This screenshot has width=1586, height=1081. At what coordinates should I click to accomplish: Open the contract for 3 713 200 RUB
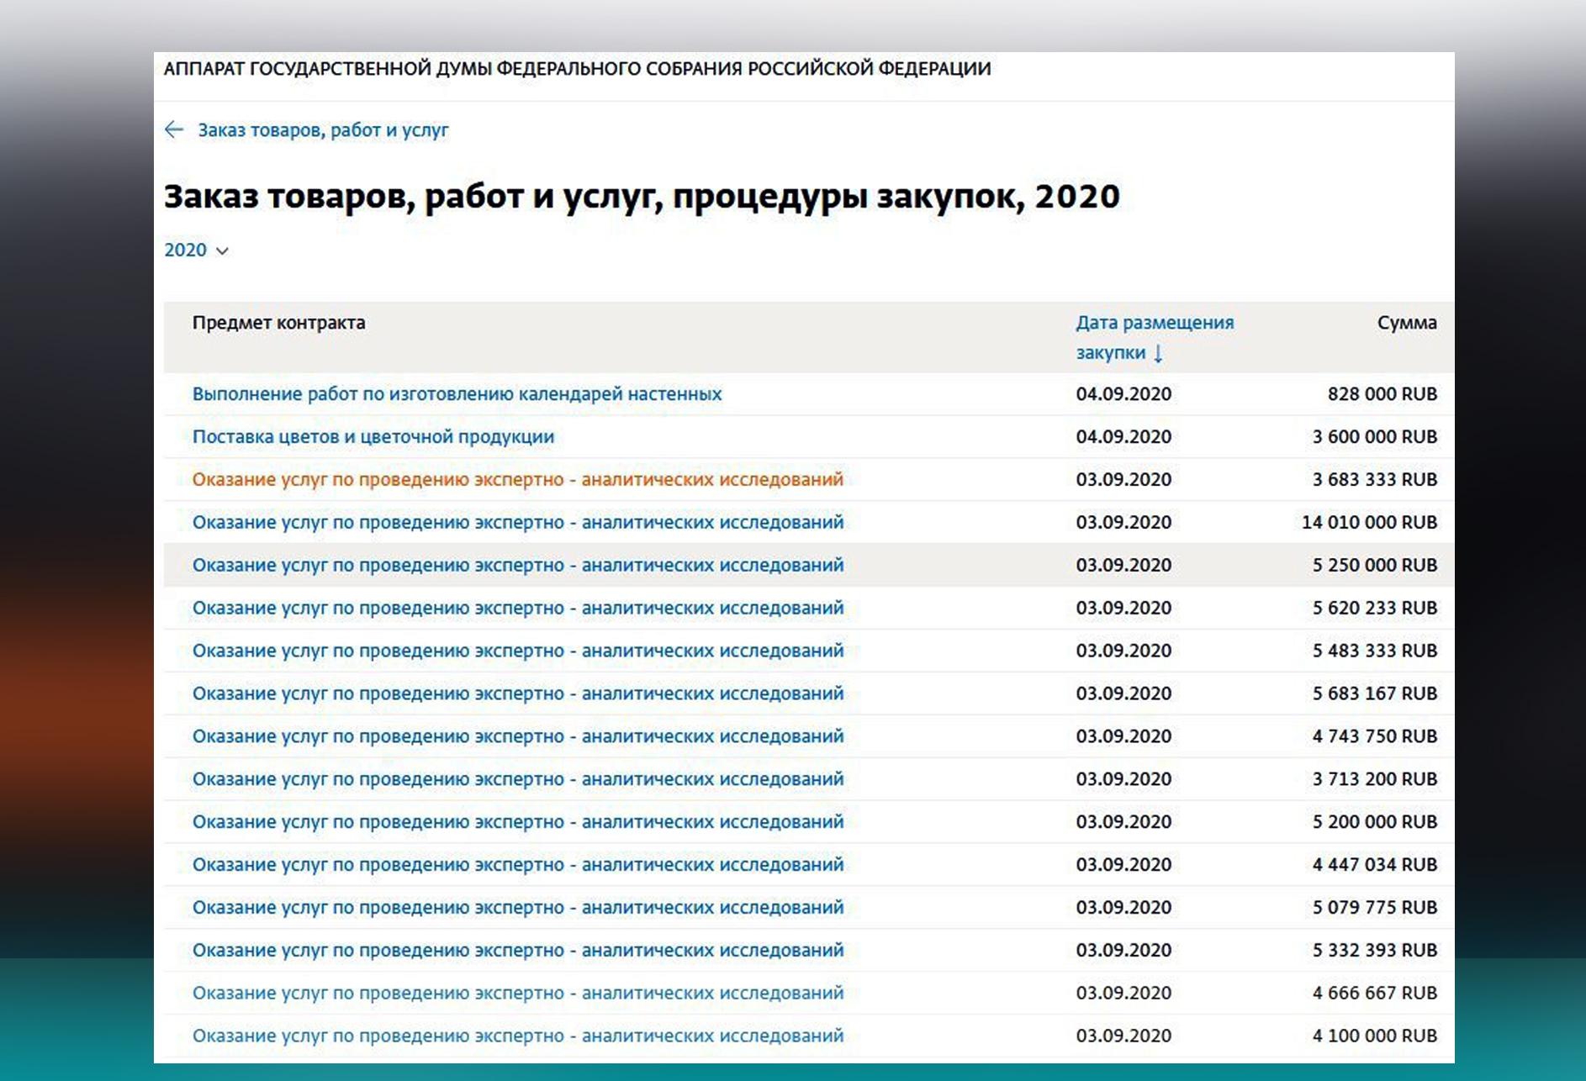coord(517,780)
